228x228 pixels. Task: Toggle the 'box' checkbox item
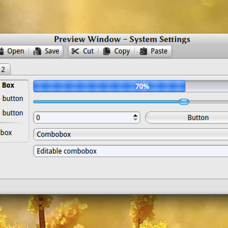[6, 132]
